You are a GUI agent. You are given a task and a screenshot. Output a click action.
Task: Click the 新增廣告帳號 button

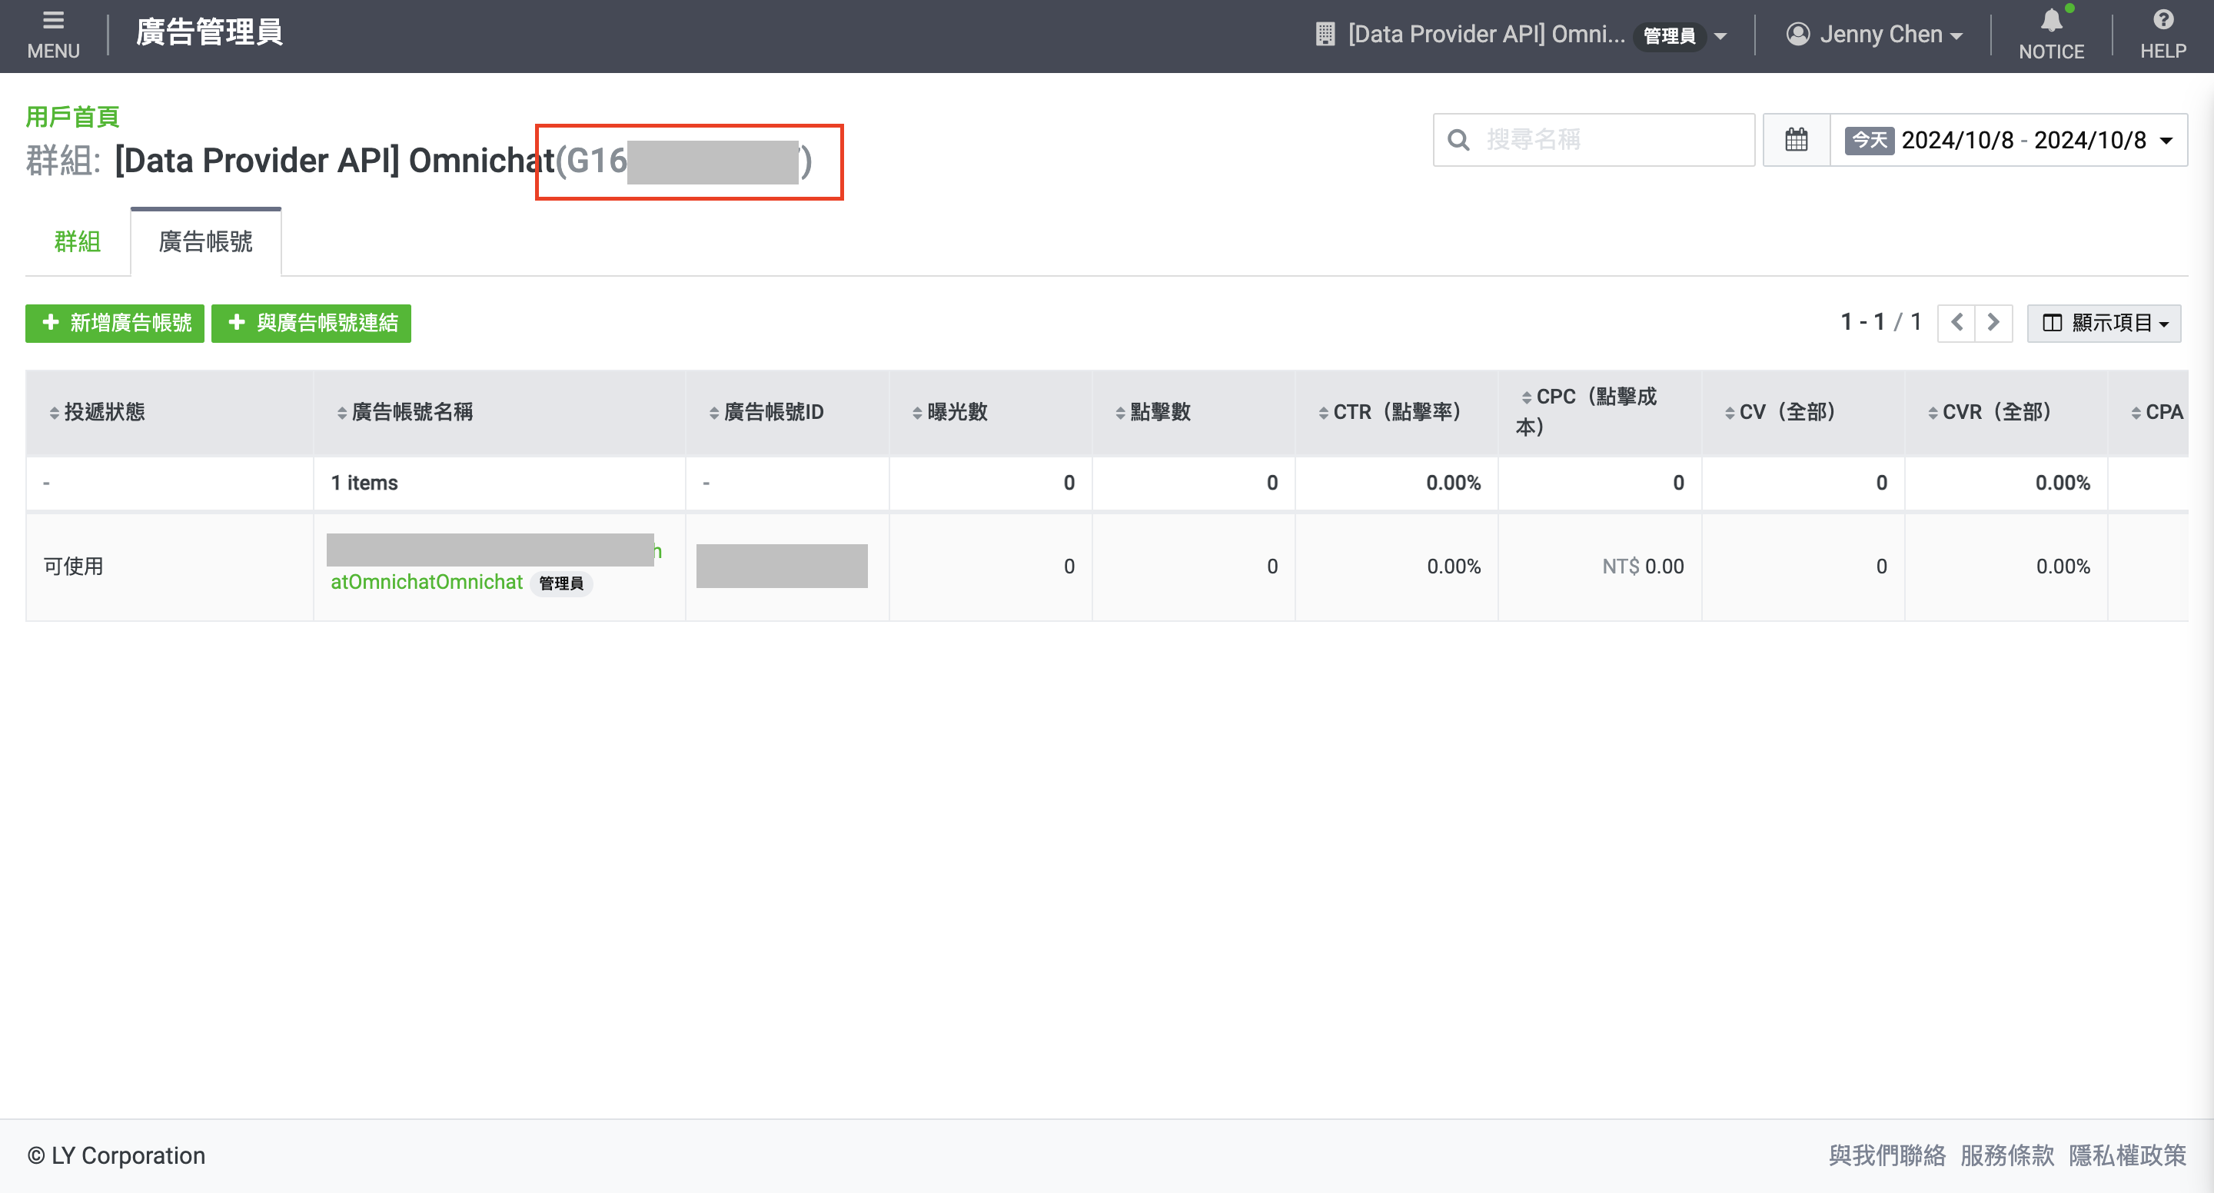(x=115, y=323)
